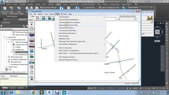This screenshot has width=169, height=95.
Task: Collapse the Alignments tree node
Action: (x=4, y=37)
